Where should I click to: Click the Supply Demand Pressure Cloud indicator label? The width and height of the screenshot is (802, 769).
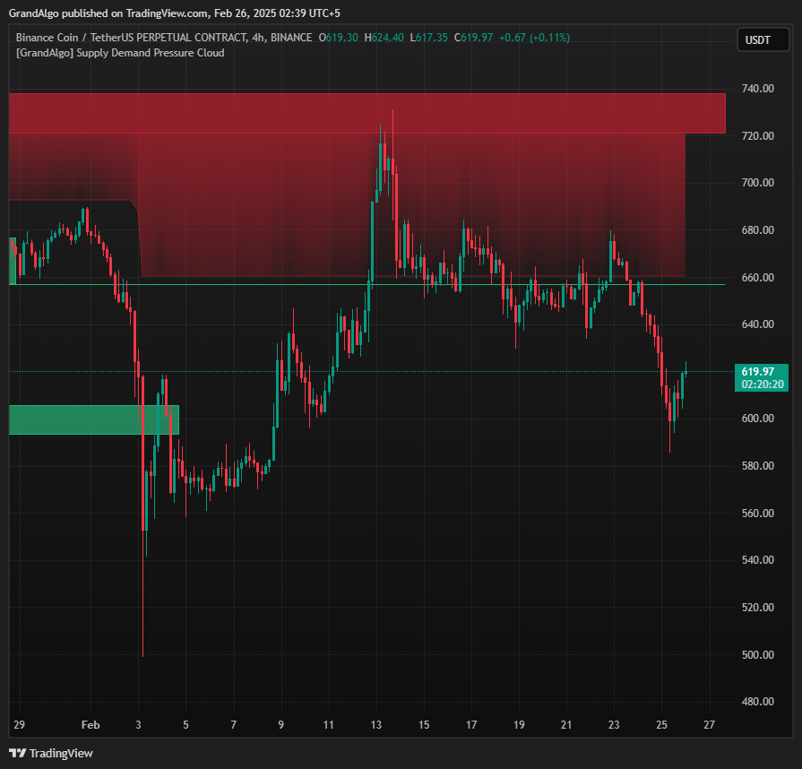(x=120, y=53)
